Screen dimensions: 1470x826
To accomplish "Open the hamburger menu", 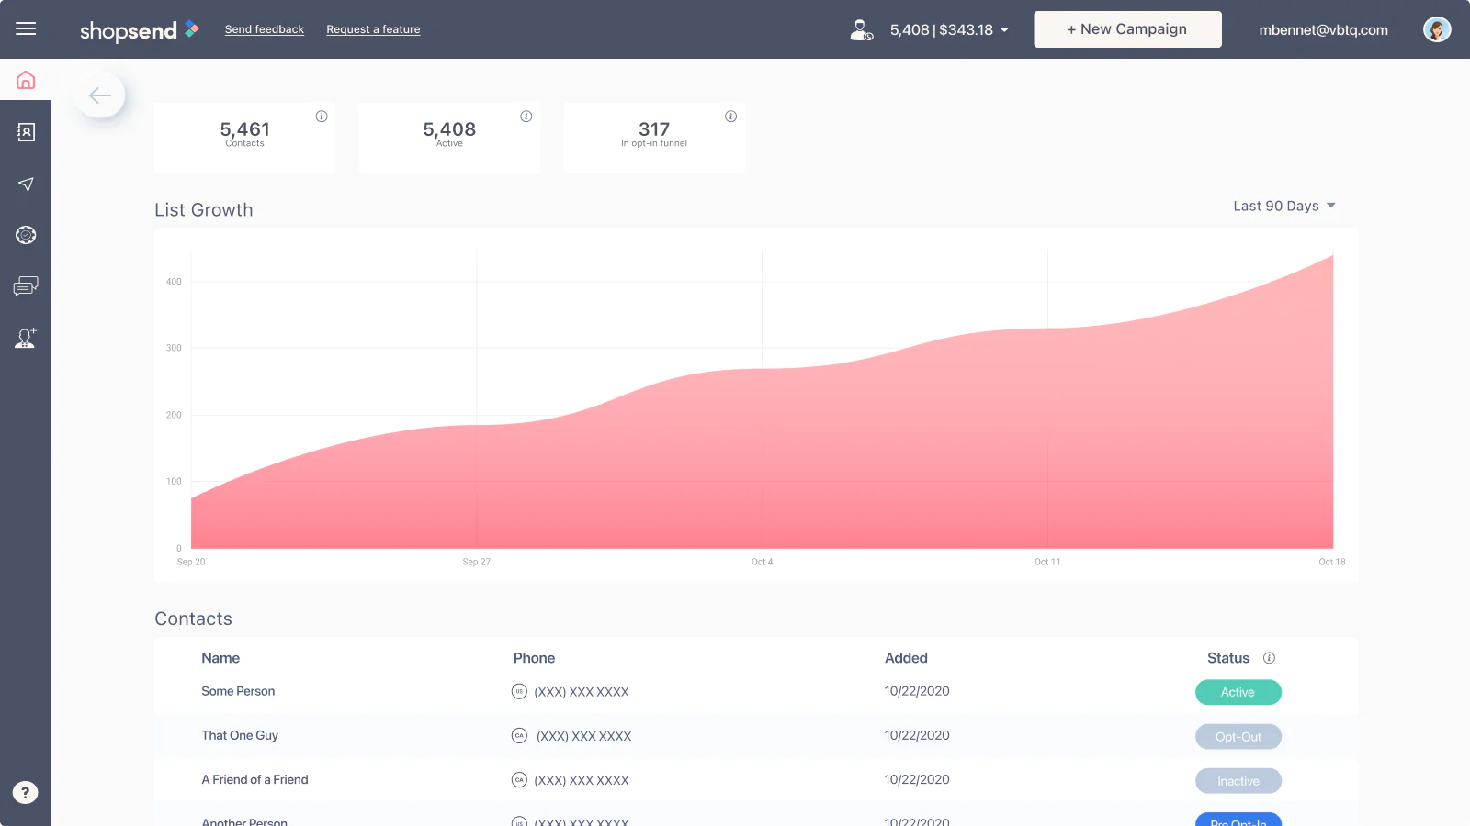I will point(26,28).
